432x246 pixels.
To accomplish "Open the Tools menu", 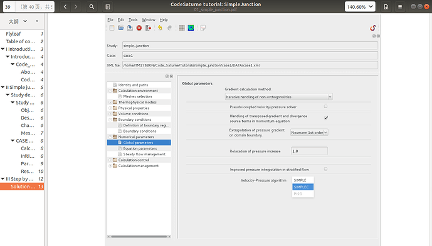I will pos(133,20).
